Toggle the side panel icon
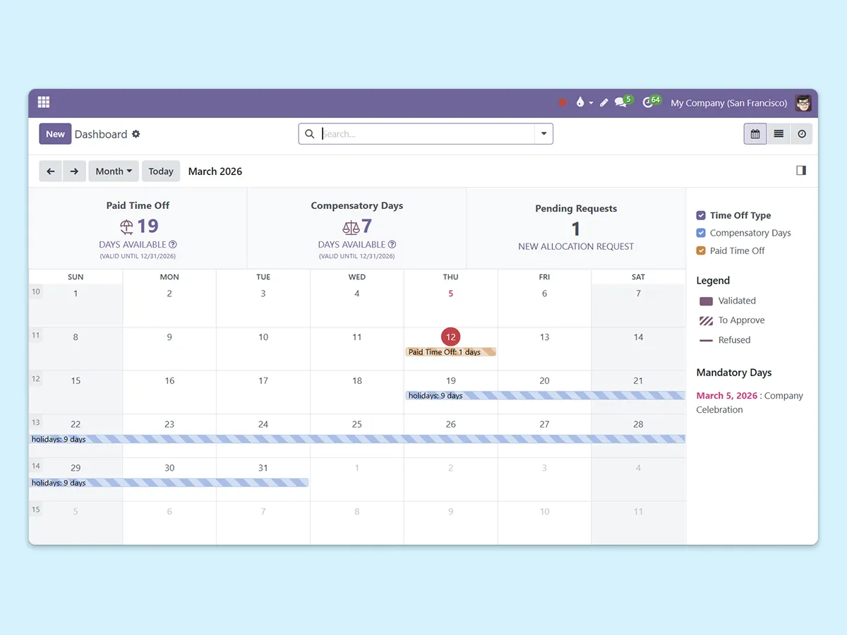The image size is (847, 635). tap(801, 171)
